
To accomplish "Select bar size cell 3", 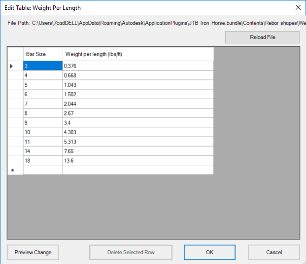I will click(43, 66).
